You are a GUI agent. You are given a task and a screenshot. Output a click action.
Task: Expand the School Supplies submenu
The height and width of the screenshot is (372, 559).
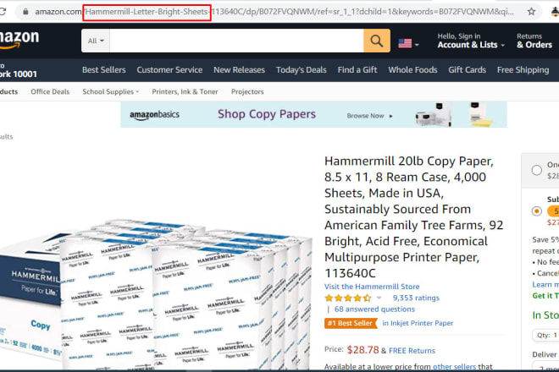click(110, 92)
